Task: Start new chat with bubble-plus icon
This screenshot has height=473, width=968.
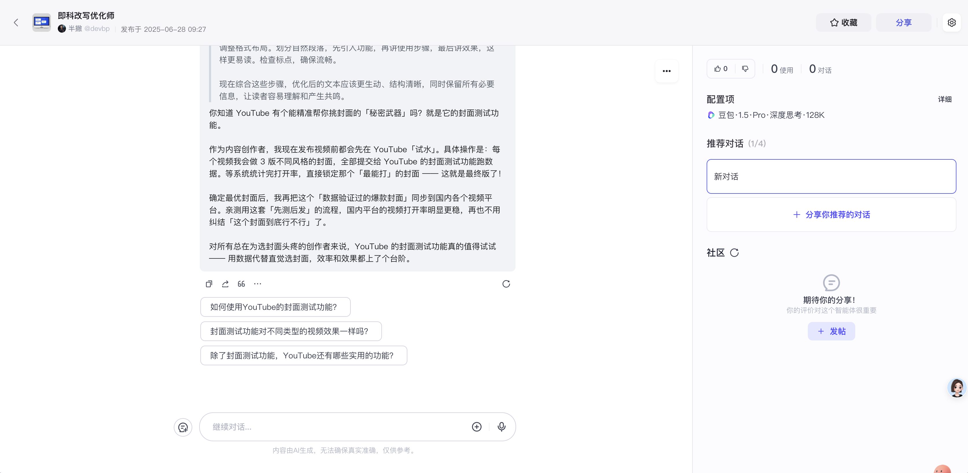Action: (x=183, y=427)
